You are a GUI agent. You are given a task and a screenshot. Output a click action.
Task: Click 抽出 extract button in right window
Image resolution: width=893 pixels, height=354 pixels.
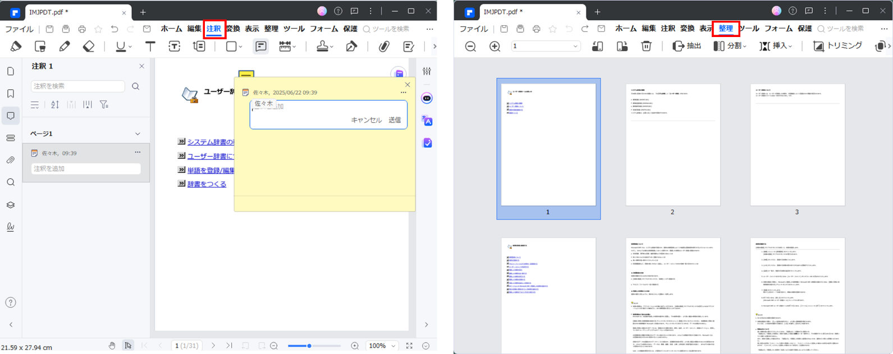click(687, 46)
